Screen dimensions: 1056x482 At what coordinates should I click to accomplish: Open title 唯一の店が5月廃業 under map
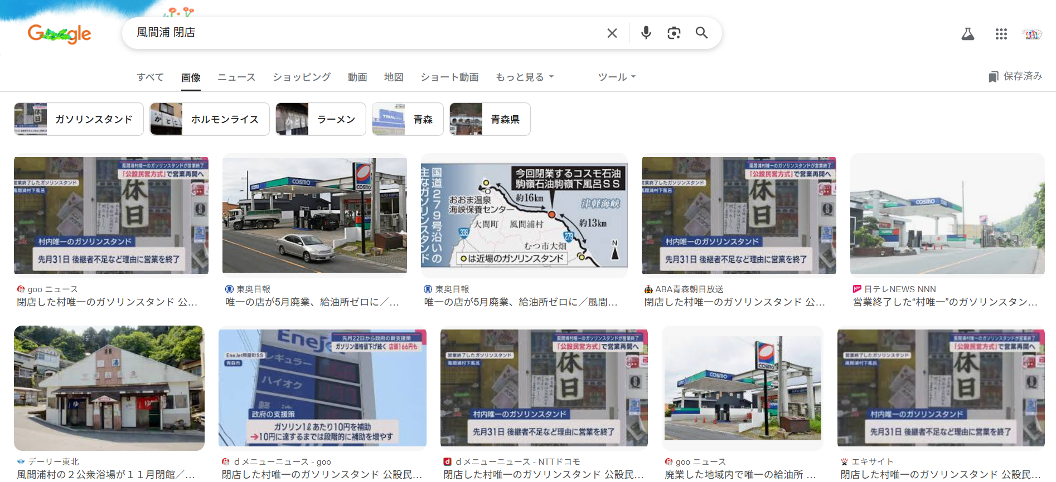tap(521, 302)
